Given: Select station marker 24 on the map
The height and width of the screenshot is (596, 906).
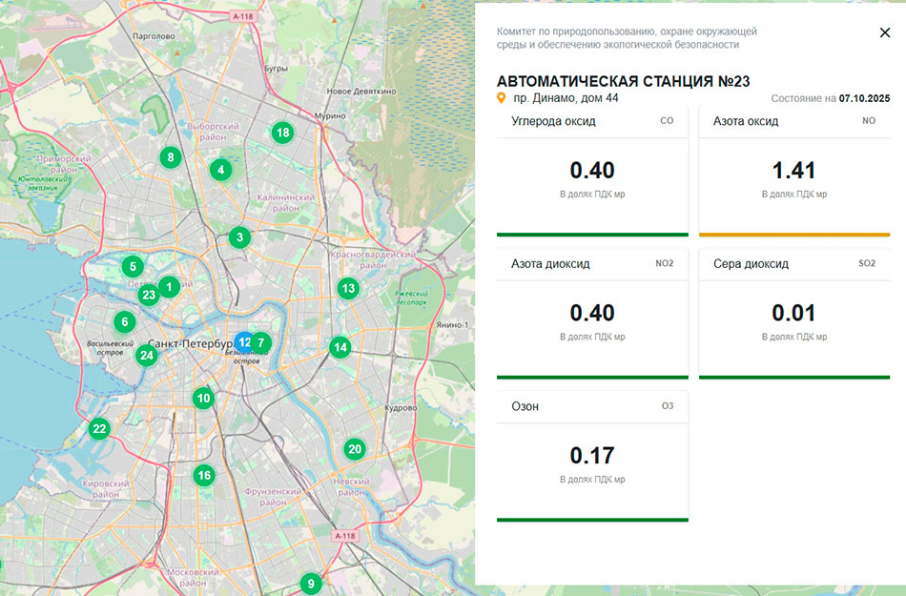Looking at the screenshot, I should click(146, 356).
